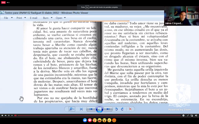Pause the video playback
Screen dimensions: 199x124
[x=9, y=115]
